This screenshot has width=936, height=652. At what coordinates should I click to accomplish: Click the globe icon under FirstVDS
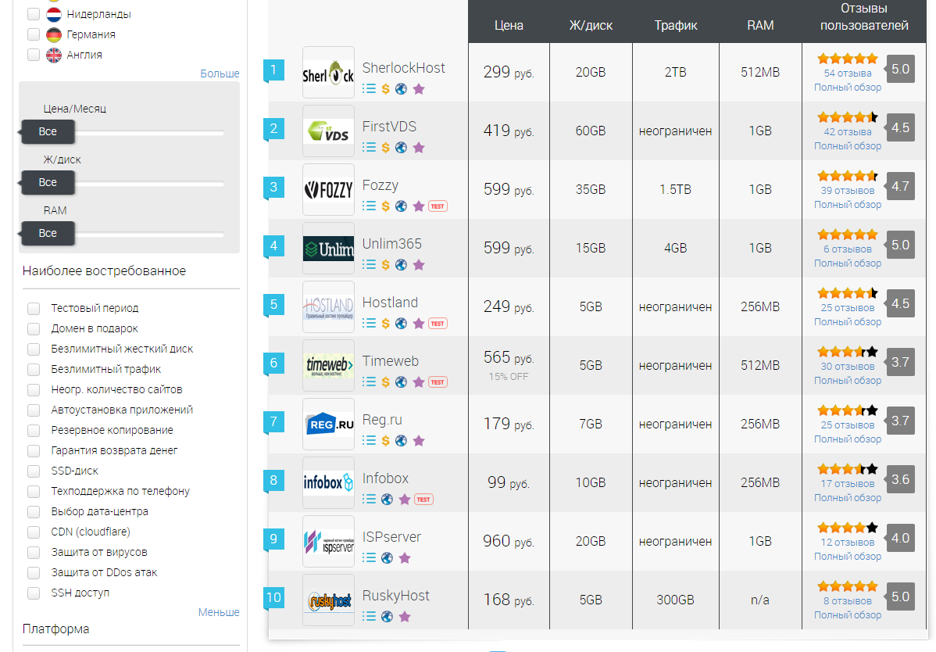[401, 148]
